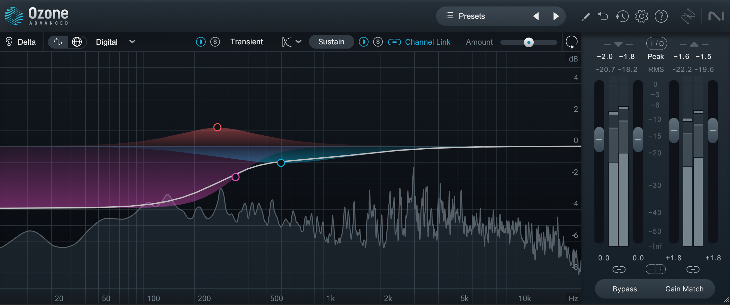The image size is (730, 305).
Task: Click the left output gain fader handle
Action: (674, 130)
